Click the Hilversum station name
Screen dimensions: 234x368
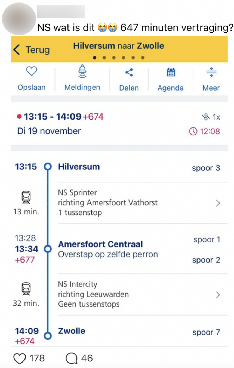pos(79,167)
